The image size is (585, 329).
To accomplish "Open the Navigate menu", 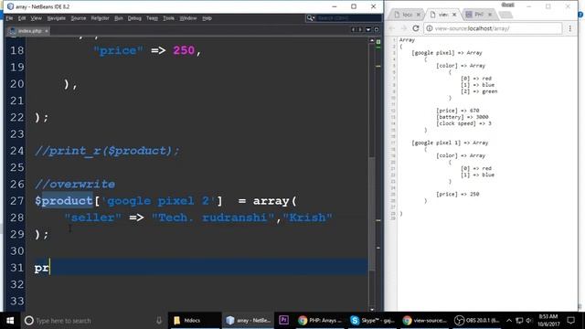I will pos(57,18).
